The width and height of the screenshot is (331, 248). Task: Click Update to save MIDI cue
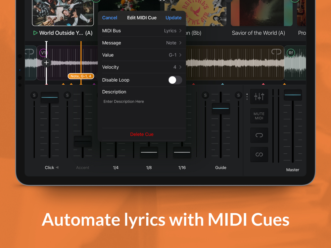(x=173, y=18)
